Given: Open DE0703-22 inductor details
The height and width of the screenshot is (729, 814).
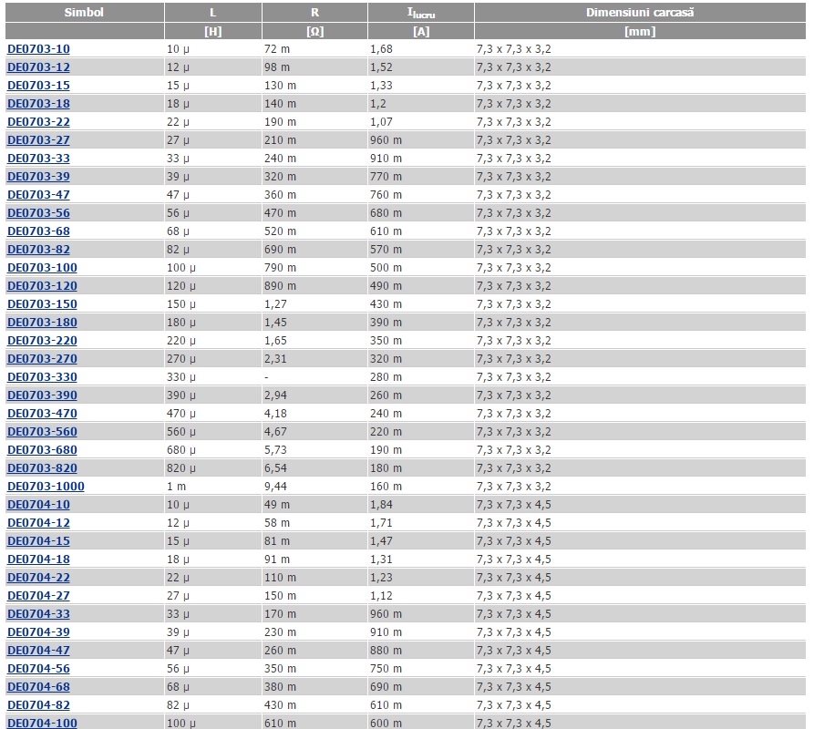Looking at the screenshot, I should 38,122.
